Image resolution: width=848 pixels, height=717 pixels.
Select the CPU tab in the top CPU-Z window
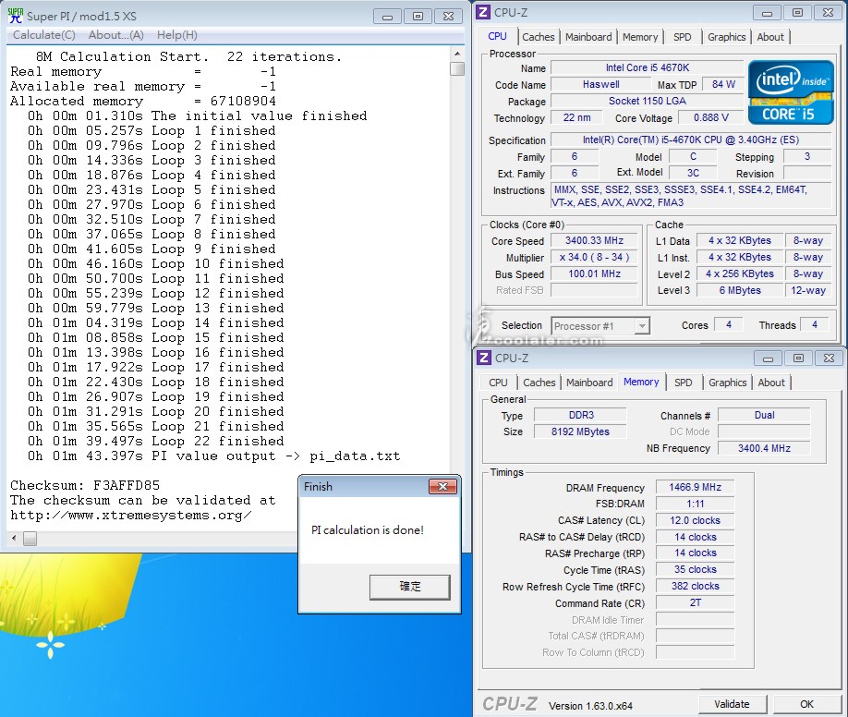pos(498,36)
